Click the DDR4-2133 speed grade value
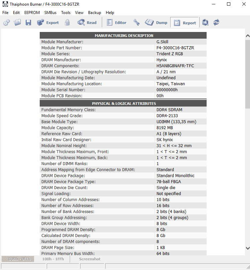Screen dimensions: 250x270 (167, 116)
